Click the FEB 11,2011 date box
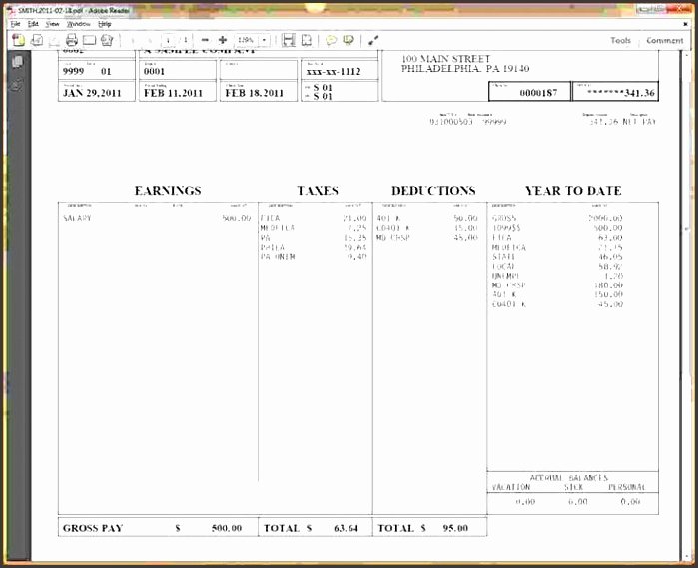 click(177, 91)
